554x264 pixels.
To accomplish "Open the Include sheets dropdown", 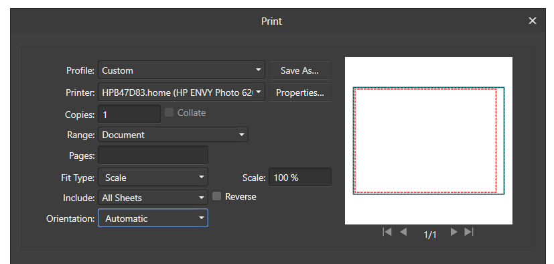I will 153,198.
